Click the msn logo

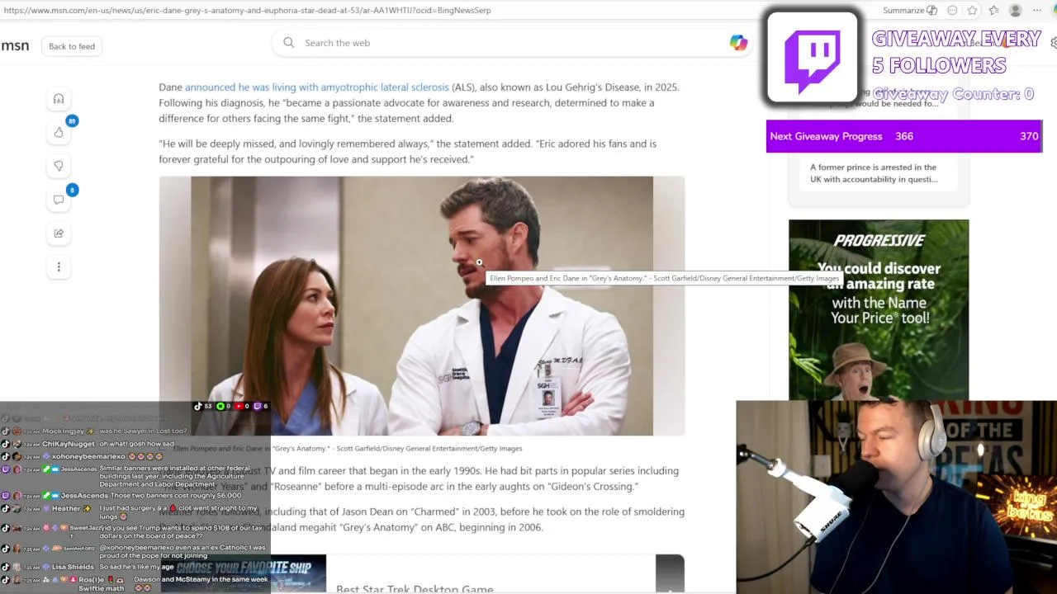click(x=15, y=45)
